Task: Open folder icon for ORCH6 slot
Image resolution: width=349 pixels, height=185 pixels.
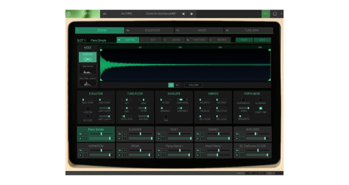Action: pos(120,150)
